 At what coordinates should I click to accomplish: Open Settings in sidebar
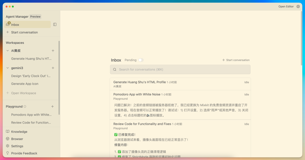(x=17, y=146)
